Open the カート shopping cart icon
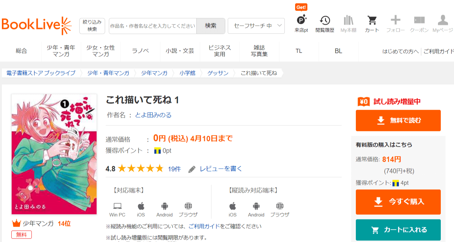Viewport: 454px width, 242px height. coord(372,20)
